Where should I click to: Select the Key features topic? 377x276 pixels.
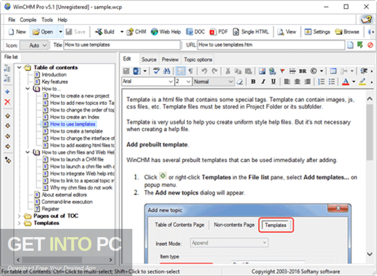click(x=55, y=82)
